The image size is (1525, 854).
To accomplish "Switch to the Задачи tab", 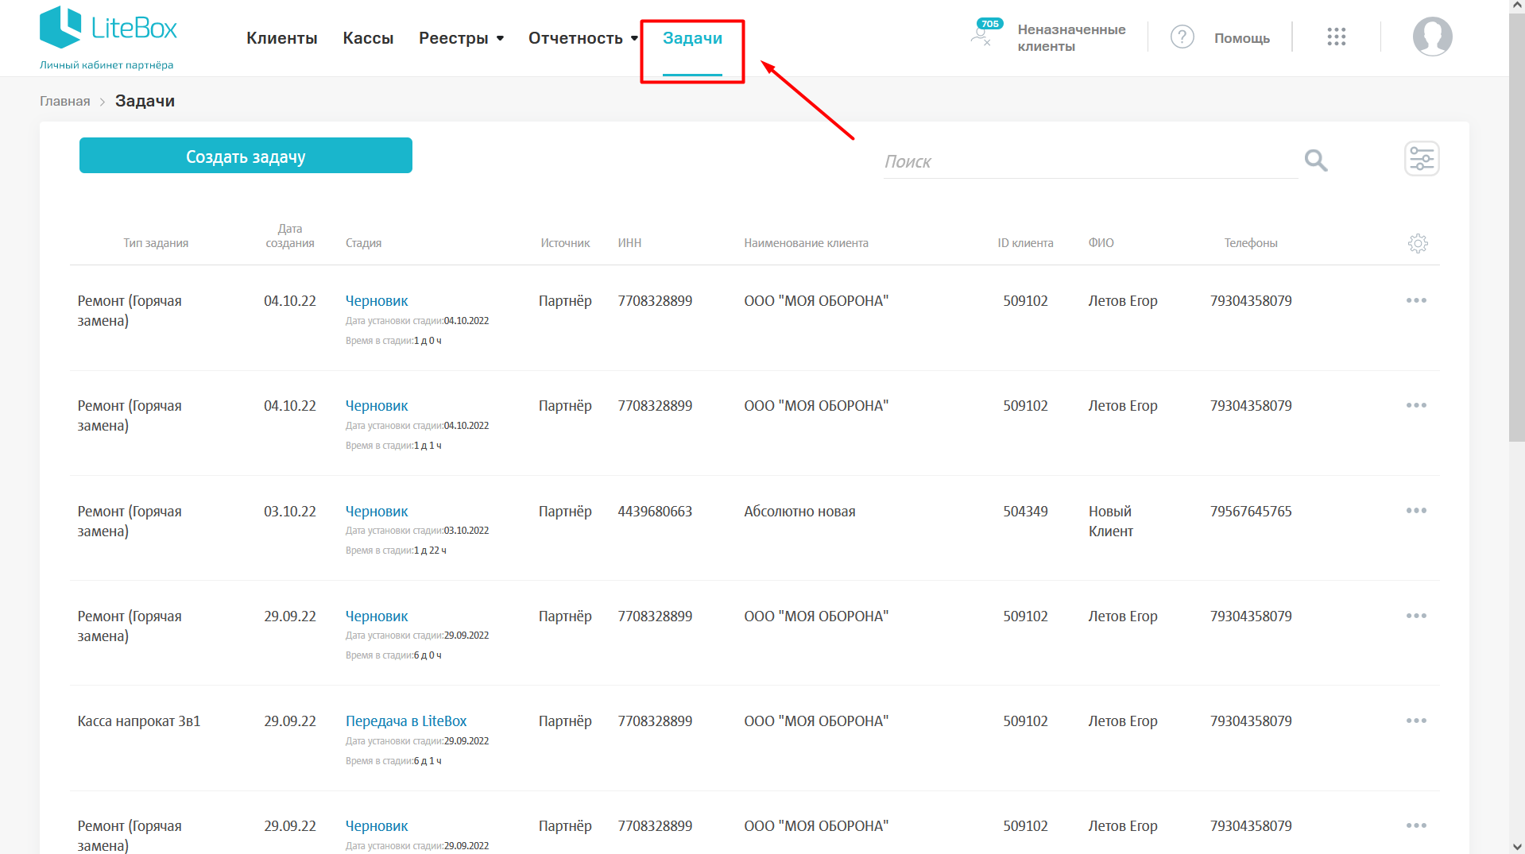I will pos(692,38).
